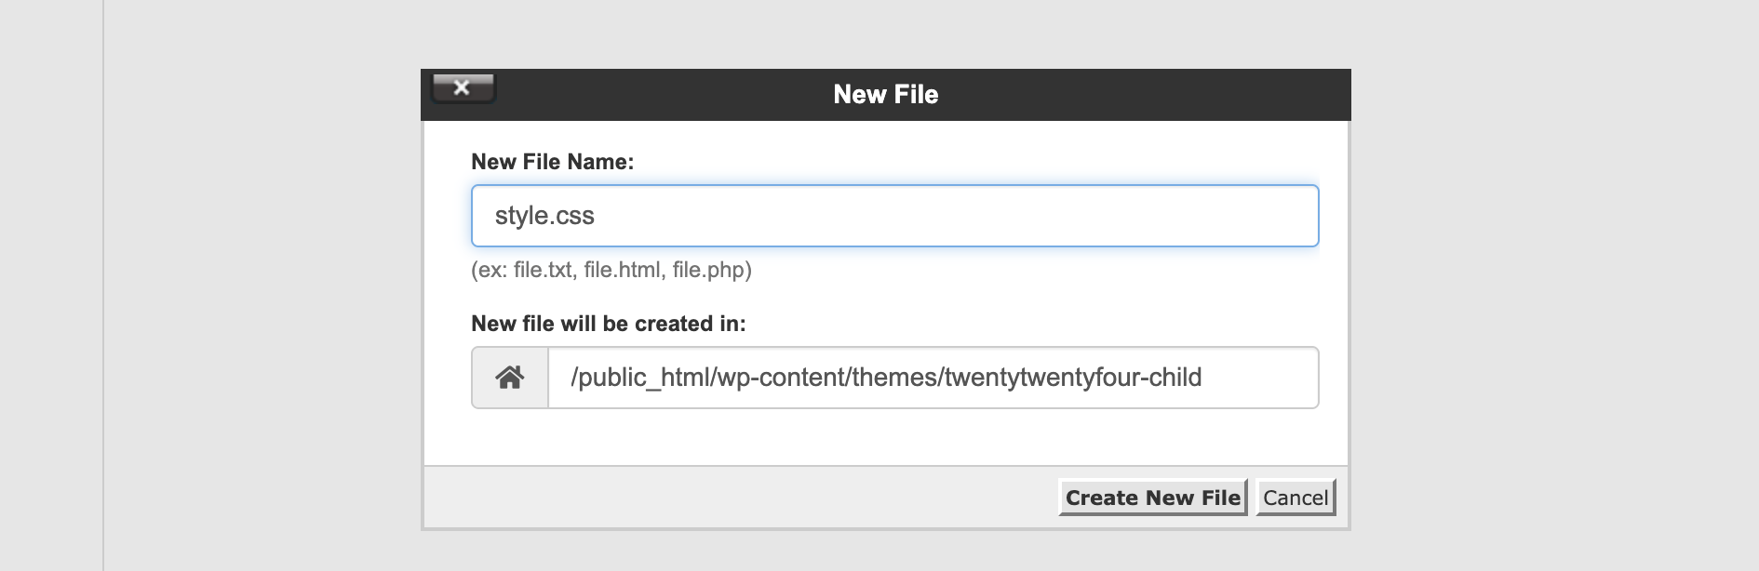Click the twentytwentyfour-child path field
The width and height of the screenshot is (1759, 571).
tap(931, 377)
